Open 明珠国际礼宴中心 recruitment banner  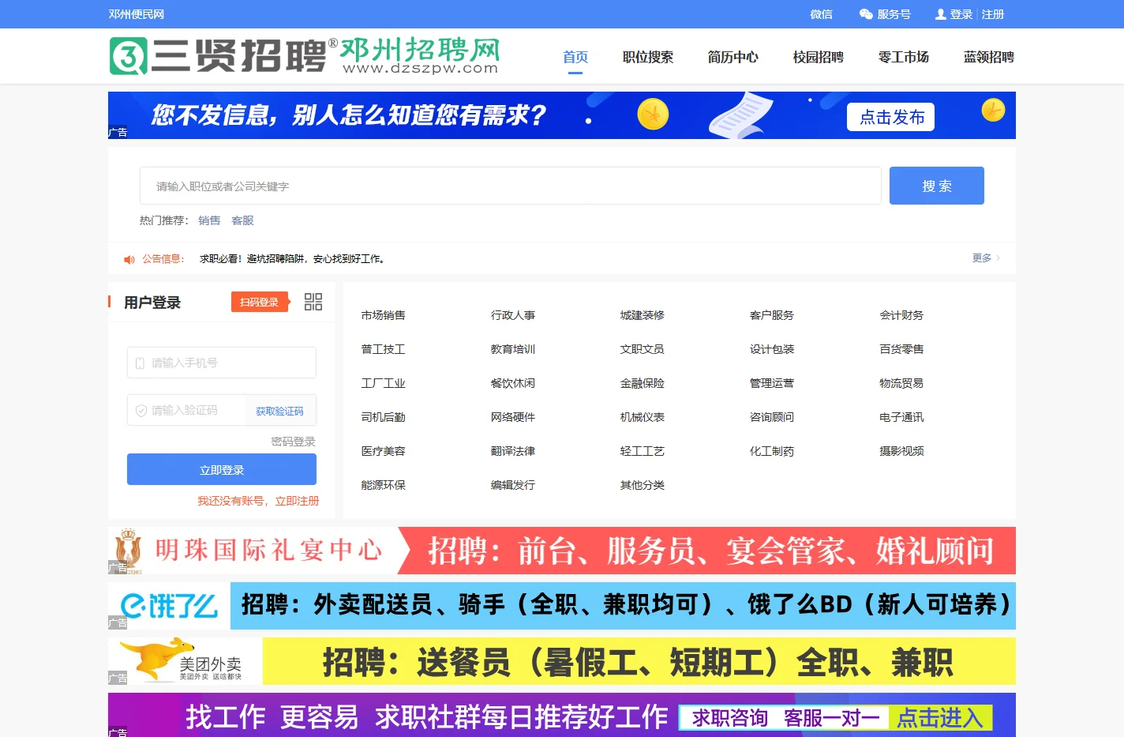click(562, 551)
